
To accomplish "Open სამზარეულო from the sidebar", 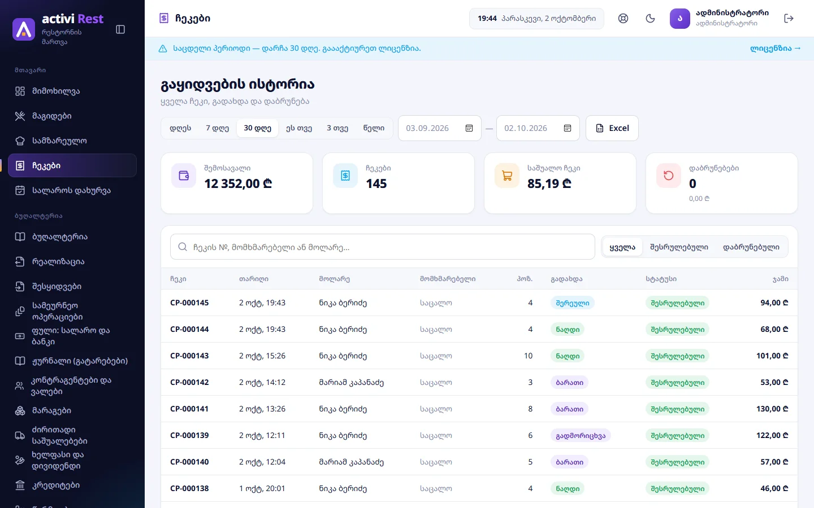I will (x=72, y=141).
